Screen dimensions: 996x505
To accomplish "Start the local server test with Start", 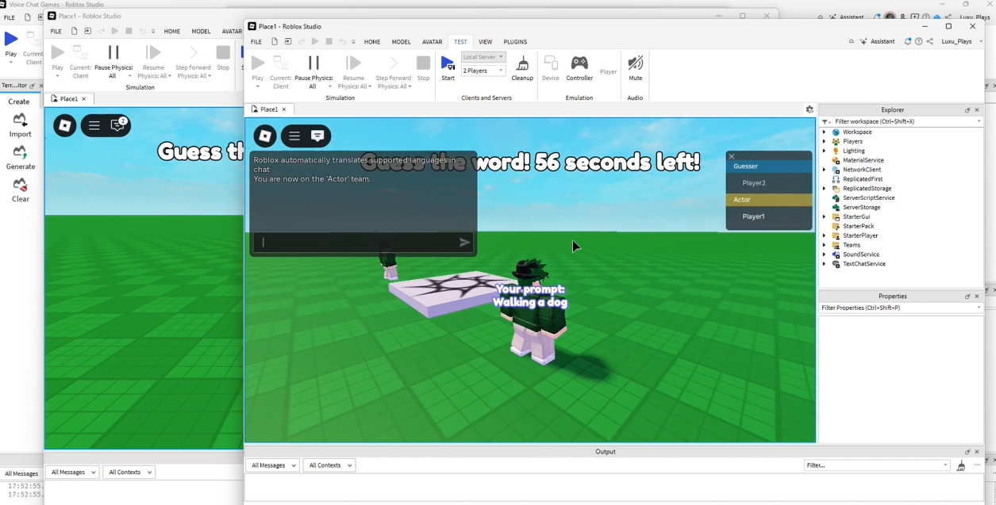I will [448, 67].
